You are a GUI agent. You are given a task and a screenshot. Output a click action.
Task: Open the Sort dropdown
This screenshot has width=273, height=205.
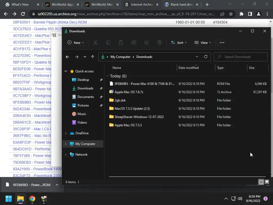[x=179, y=42]
